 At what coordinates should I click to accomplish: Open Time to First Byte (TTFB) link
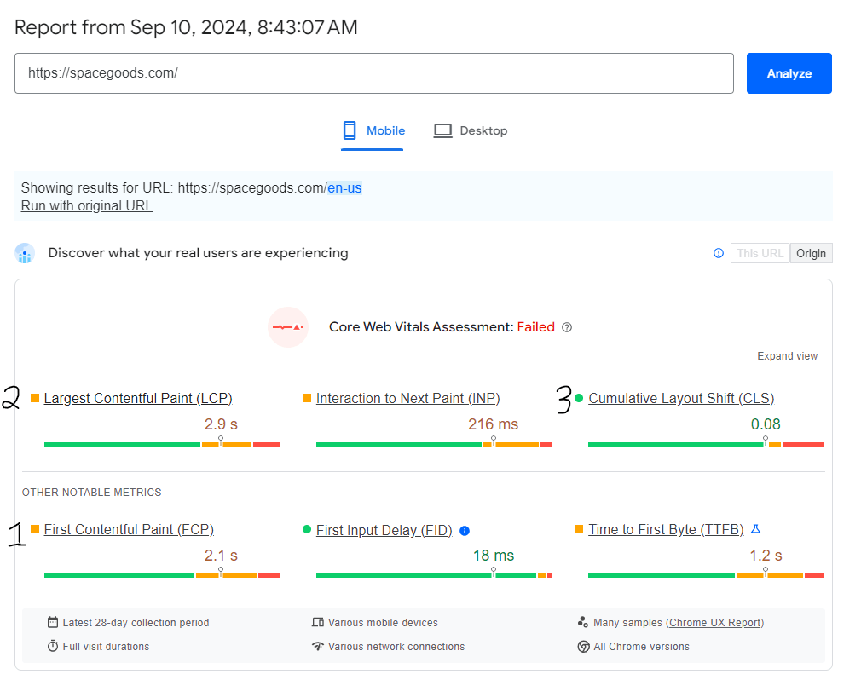666,529
